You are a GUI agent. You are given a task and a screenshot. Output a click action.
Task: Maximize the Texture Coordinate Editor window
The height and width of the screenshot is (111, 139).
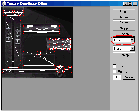pos(130,4)
